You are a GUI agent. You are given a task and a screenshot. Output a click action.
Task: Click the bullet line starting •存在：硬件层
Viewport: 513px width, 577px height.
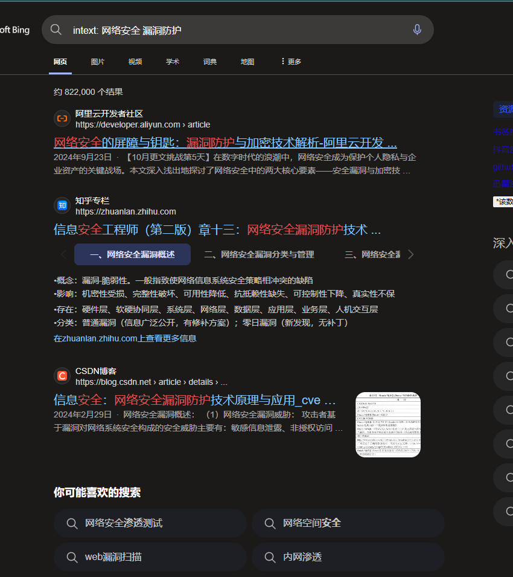215,309
